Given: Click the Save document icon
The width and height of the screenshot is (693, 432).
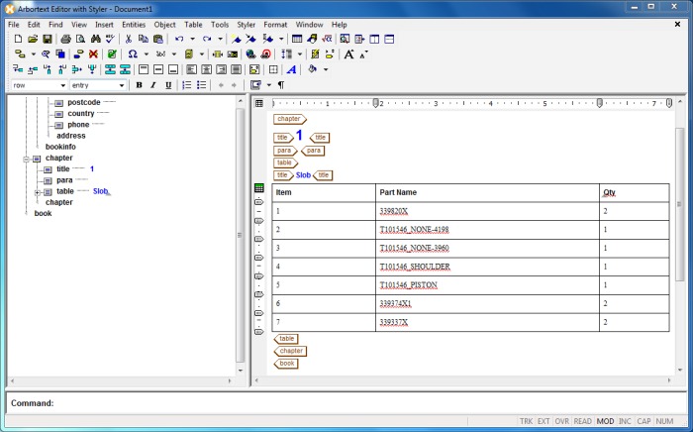Looking at the screenshot, I should point(48,39).
